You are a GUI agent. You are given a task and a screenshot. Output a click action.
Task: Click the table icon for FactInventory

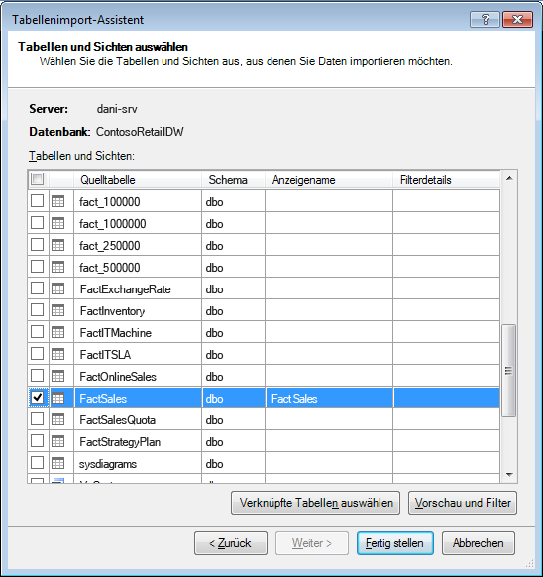coord(57,310)
